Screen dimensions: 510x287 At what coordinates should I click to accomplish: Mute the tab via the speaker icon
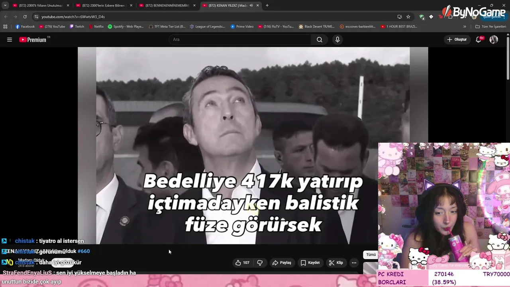click(x=251, y=6)
